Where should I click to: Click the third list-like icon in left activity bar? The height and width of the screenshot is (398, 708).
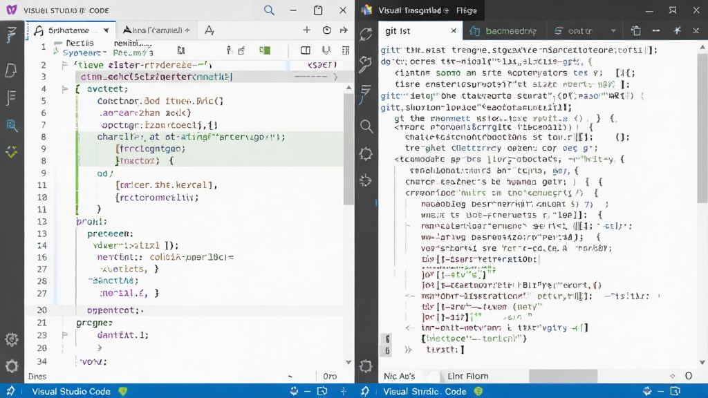(12, 97)
